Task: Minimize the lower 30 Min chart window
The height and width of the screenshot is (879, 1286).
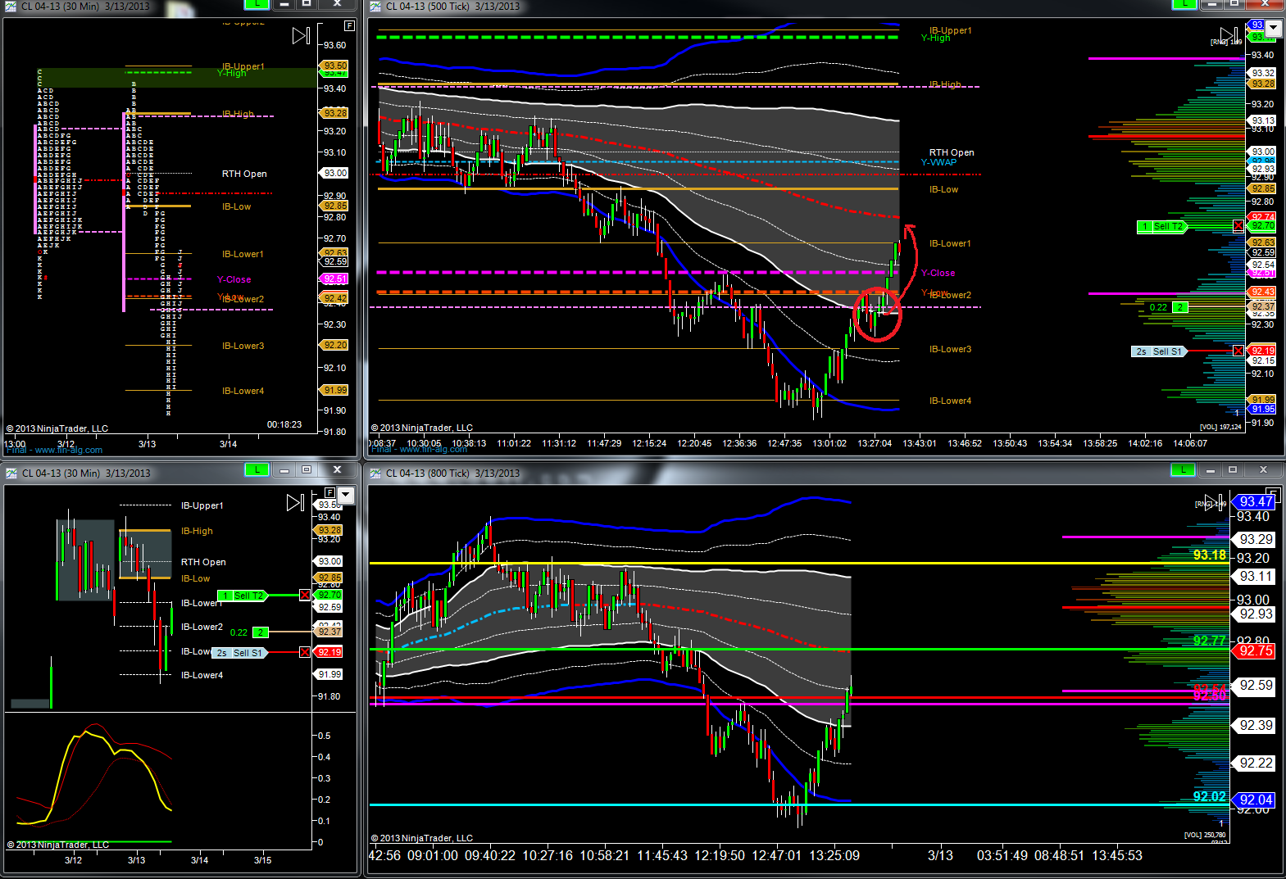Action: point(284,469)
